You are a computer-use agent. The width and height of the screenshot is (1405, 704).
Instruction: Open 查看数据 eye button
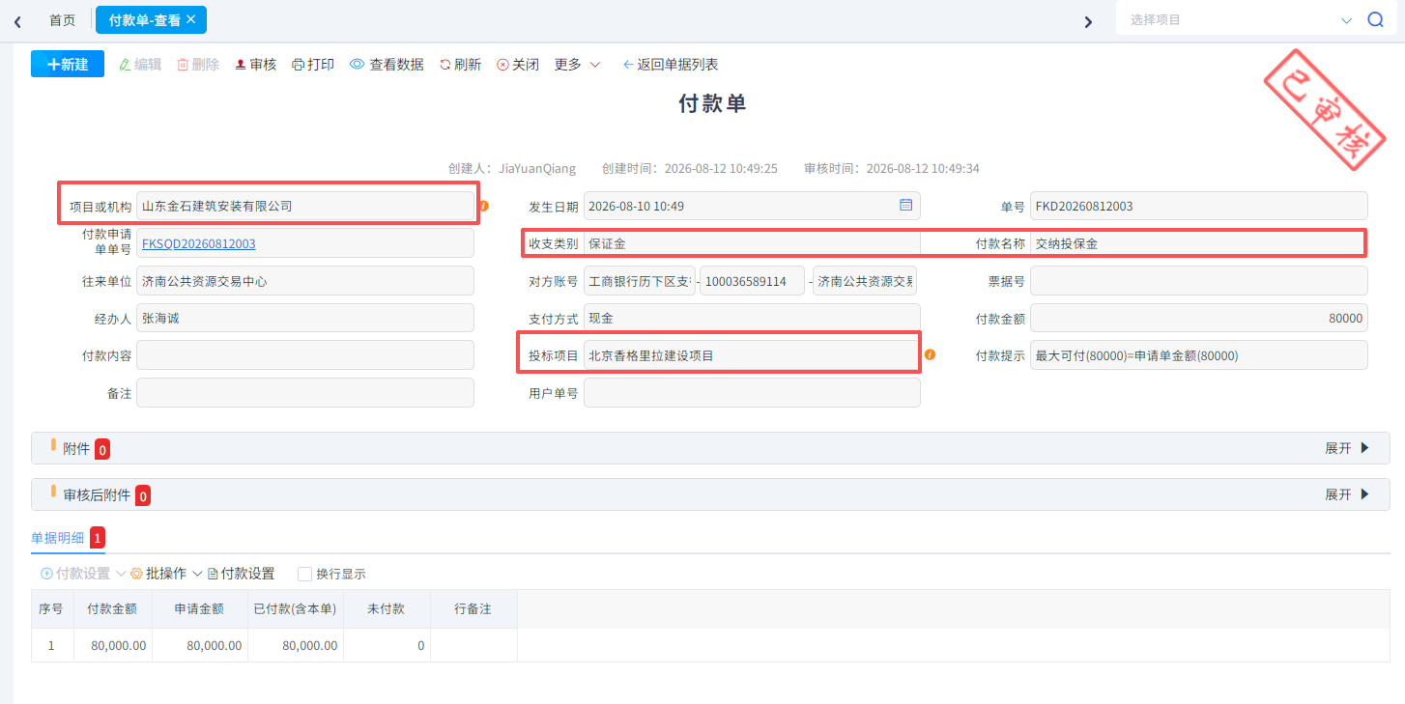[x=387, y=65]
